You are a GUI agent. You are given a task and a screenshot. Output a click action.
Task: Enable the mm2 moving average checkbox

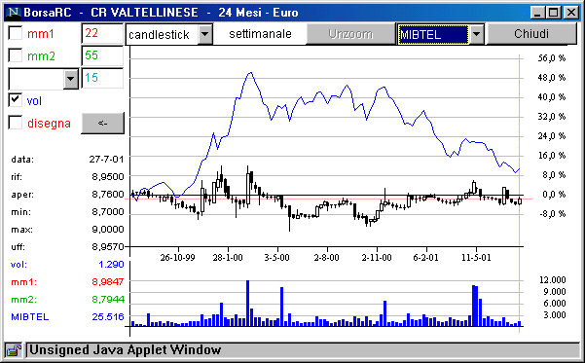click(16, 55)
